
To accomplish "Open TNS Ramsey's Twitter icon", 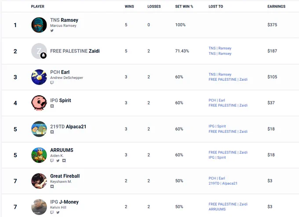I will tap(52, 31).
